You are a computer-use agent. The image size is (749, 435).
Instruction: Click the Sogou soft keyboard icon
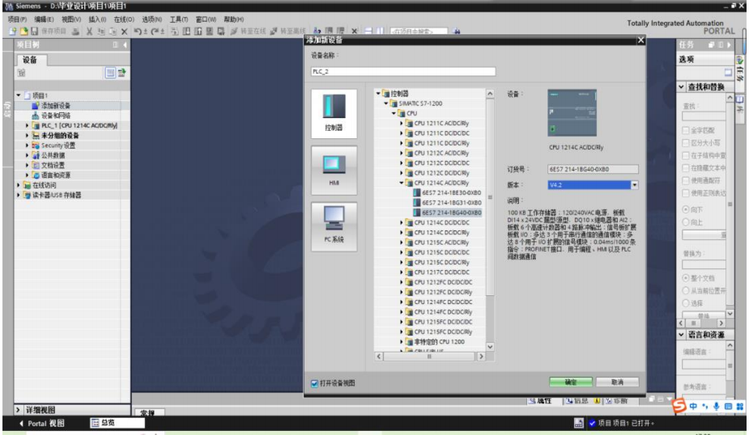[x=728, y=407]
